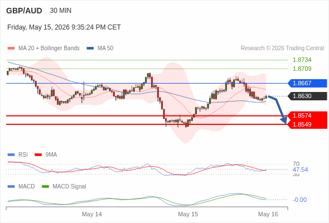329x223 pixels.
Task: Click the MACD value -0.00
Action: tap(299, 200)
